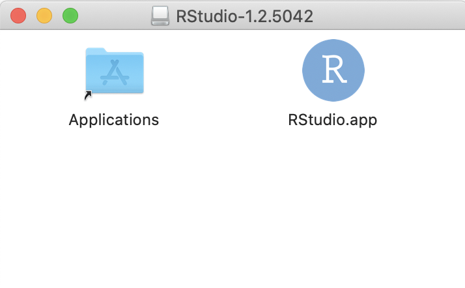Click the disk icon in the title bar

pos(160,16)
